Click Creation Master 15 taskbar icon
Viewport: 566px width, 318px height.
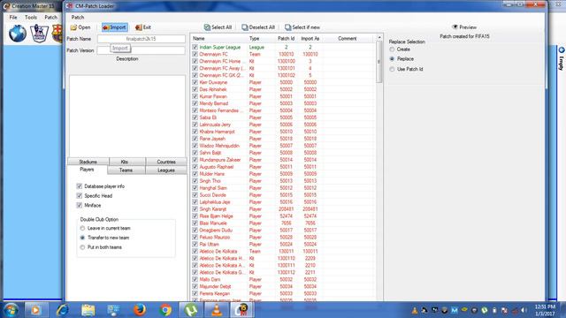point(242,310)
